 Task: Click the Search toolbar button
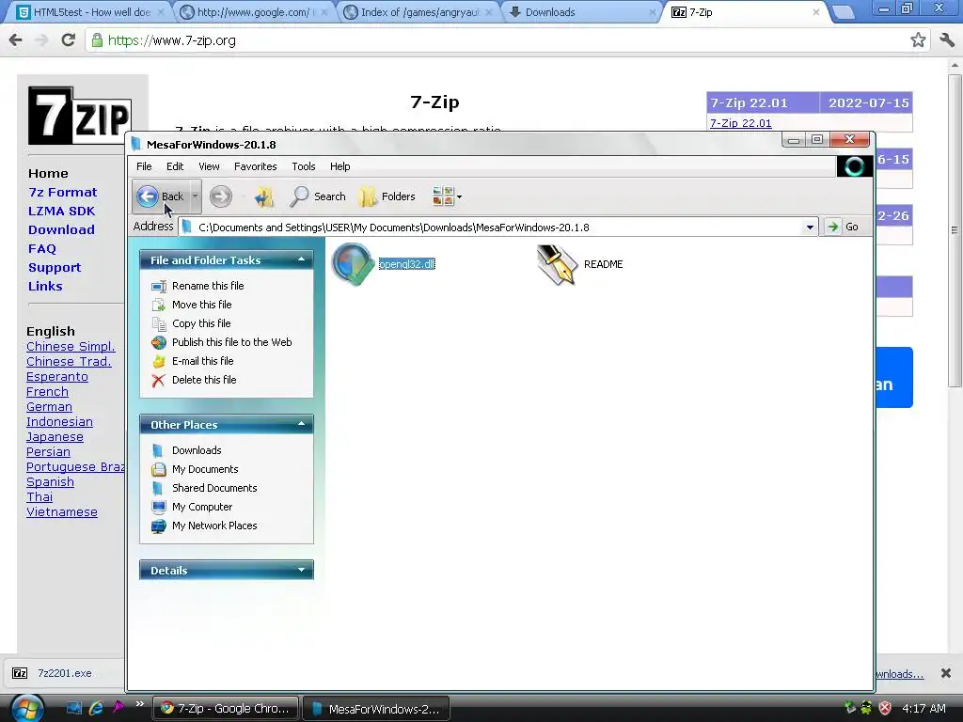[x=318, y=196]
